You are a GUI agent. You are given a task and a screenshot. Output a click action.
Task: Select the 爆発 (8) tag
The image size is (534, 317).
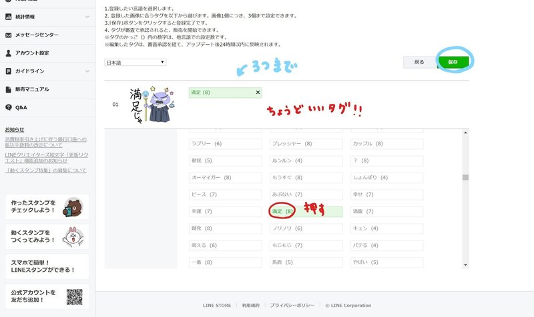(x=226, y=228)
